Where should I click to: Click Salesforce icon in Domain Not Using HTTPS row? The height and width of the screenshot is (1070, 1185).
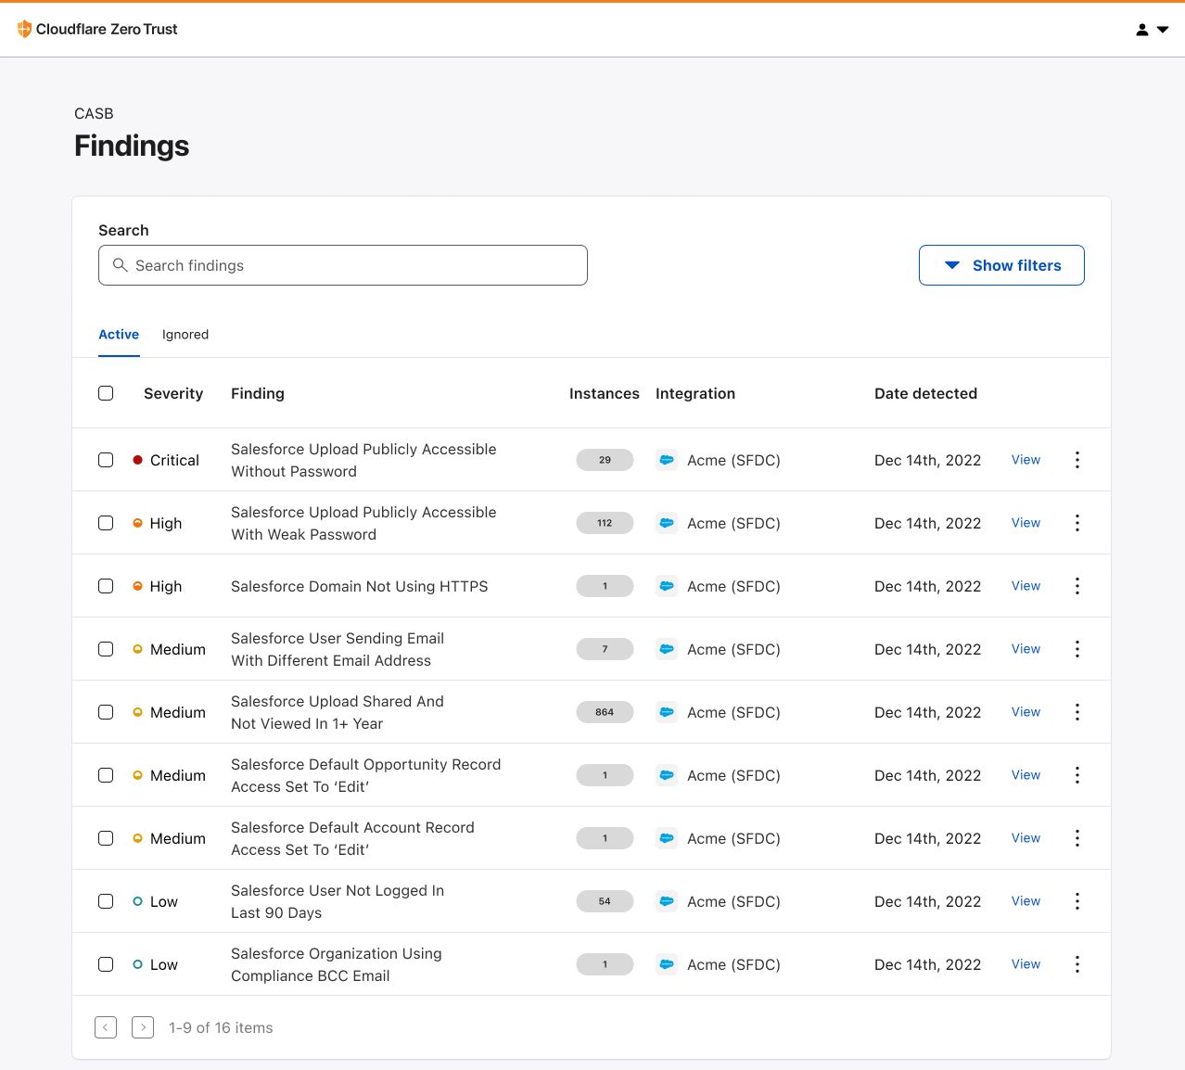click(x=667, y=586)
